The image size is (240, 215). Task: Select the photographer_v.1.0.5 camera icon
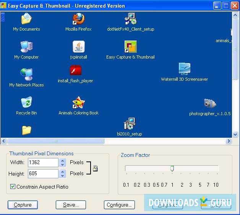point(210,103)
